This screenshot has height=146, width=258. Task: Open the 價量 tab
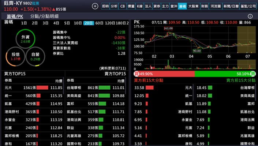tap(131, 6)
